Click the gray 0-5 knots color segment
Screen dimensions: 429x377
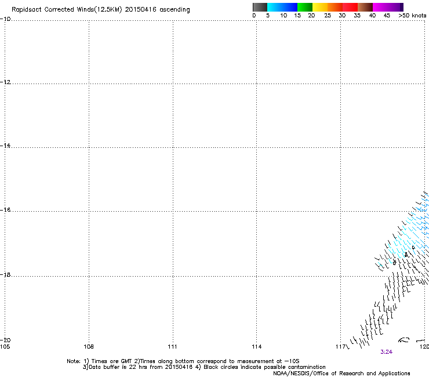click(x=260, y=7)
